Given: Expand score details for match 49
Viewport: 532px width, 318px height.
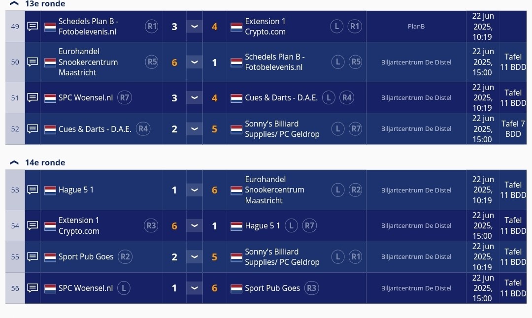Looking at the screenshot, I should [195, 27].
